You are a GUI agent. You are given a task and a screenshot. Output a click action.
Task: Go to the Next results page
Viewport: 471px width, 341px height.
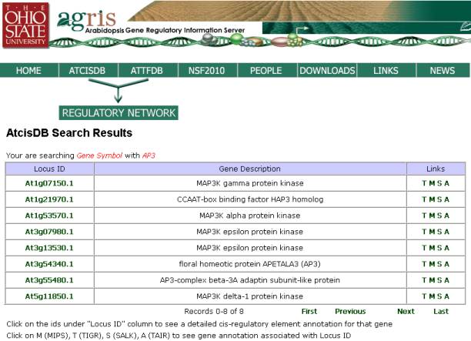pyautogui.click(x=406, y=312)
